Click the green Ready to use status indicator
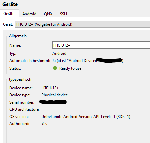 tap(55, 68)
